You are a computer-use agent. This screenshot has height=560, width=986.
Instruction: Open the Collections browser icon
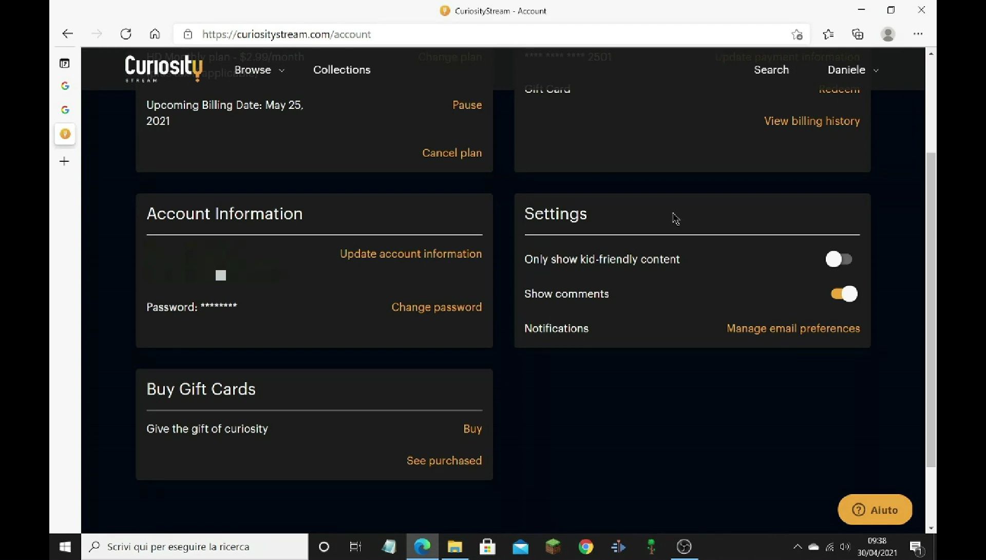858,34
